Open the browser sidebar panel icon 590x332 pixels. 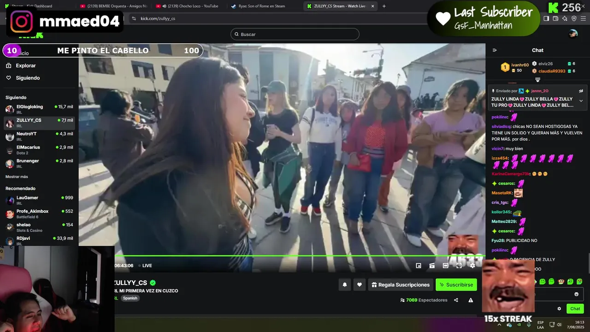[x=546, y=18]
